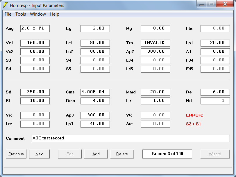Select the Rg input field
The height and width of the screenshot is (177, 236).
click(x=155, y=29)
